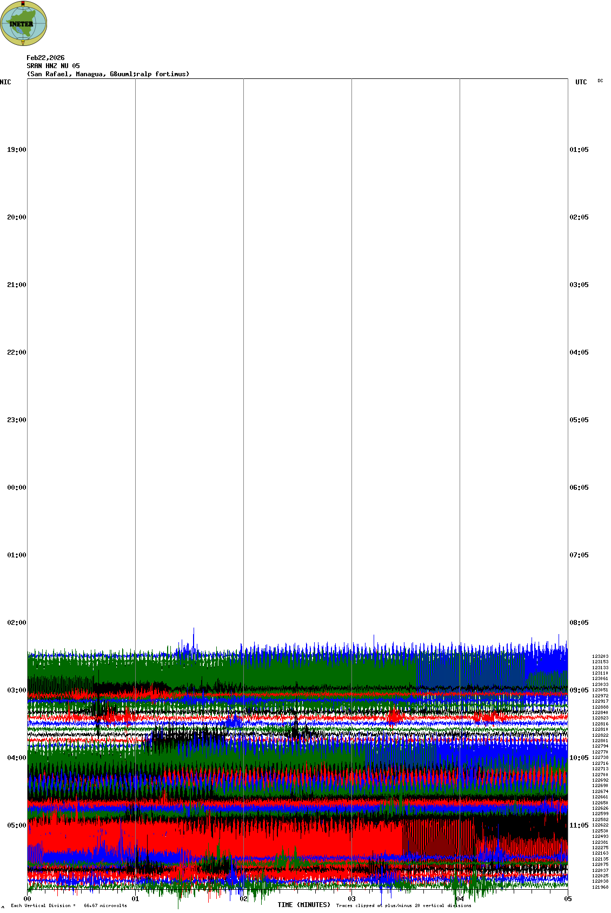Select the 22:00 local time marker

click(x=16, y=352)
